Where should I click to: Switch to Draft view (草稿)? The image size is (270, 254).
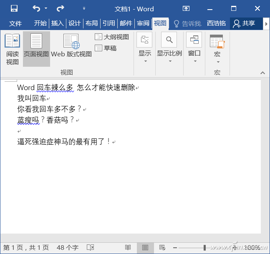pos(106,48)
